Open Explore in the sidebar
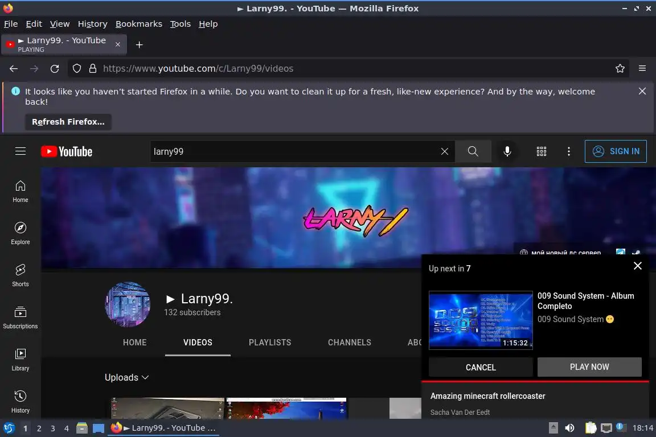The width and height of the screenshot is (656, 437). pos(20,233)
